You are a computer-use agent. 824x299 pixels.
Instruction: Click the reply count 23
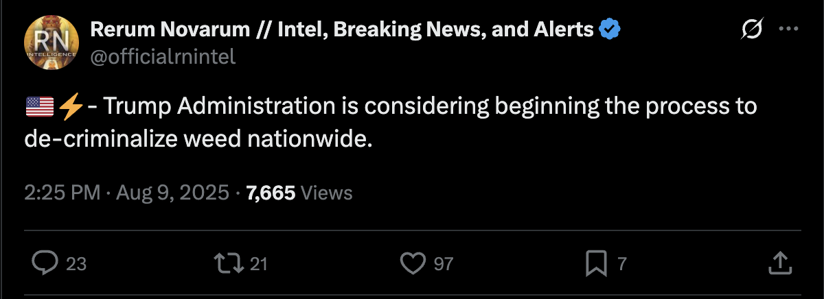pos(76,264)
